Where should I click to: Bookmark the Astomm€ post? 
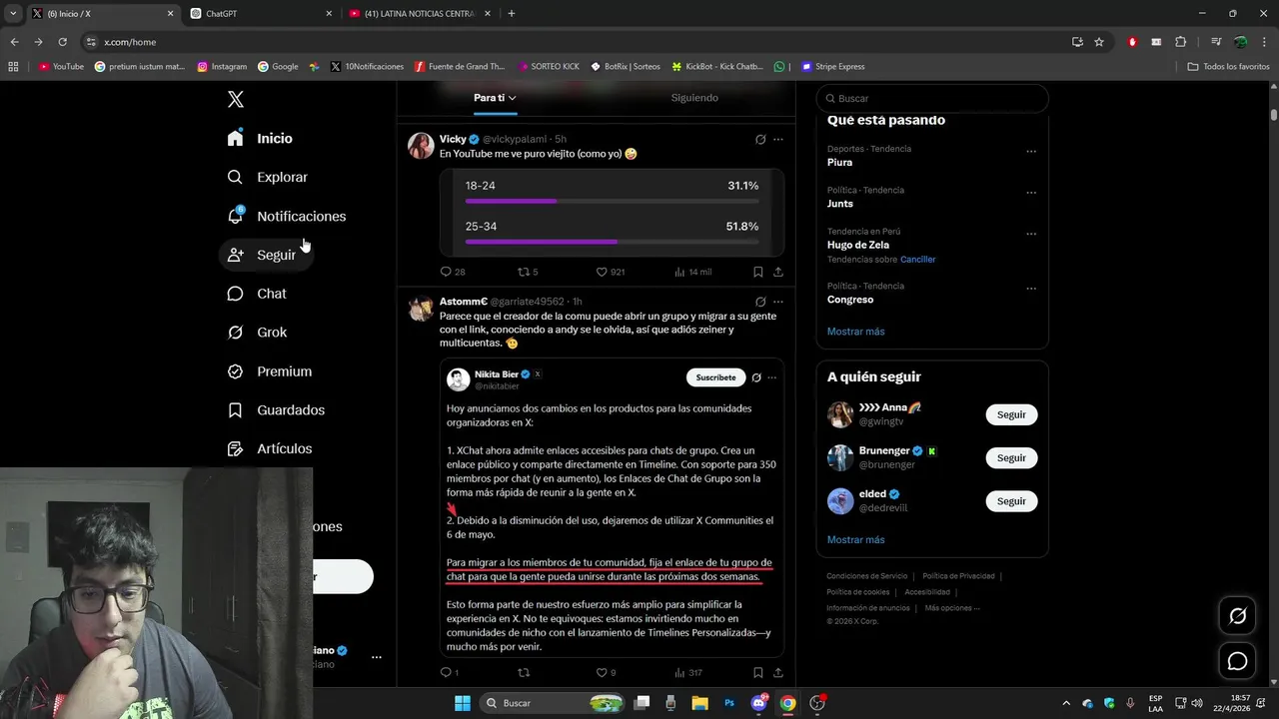coord(757,673)
